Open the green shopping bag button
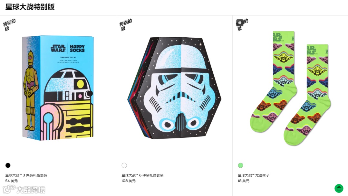348x196 pixels. point(339,189)
